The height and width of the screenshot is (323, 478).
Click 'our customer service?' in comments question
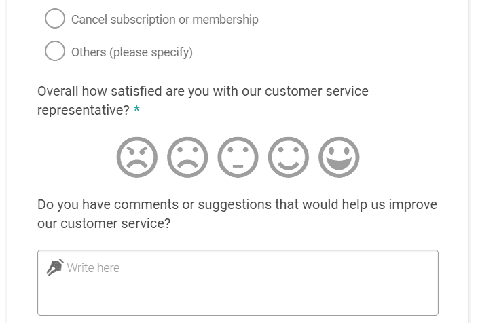pos(104,223)
